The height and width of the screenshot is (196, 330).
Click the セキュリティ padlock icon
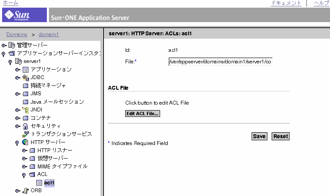pos(25,126)
